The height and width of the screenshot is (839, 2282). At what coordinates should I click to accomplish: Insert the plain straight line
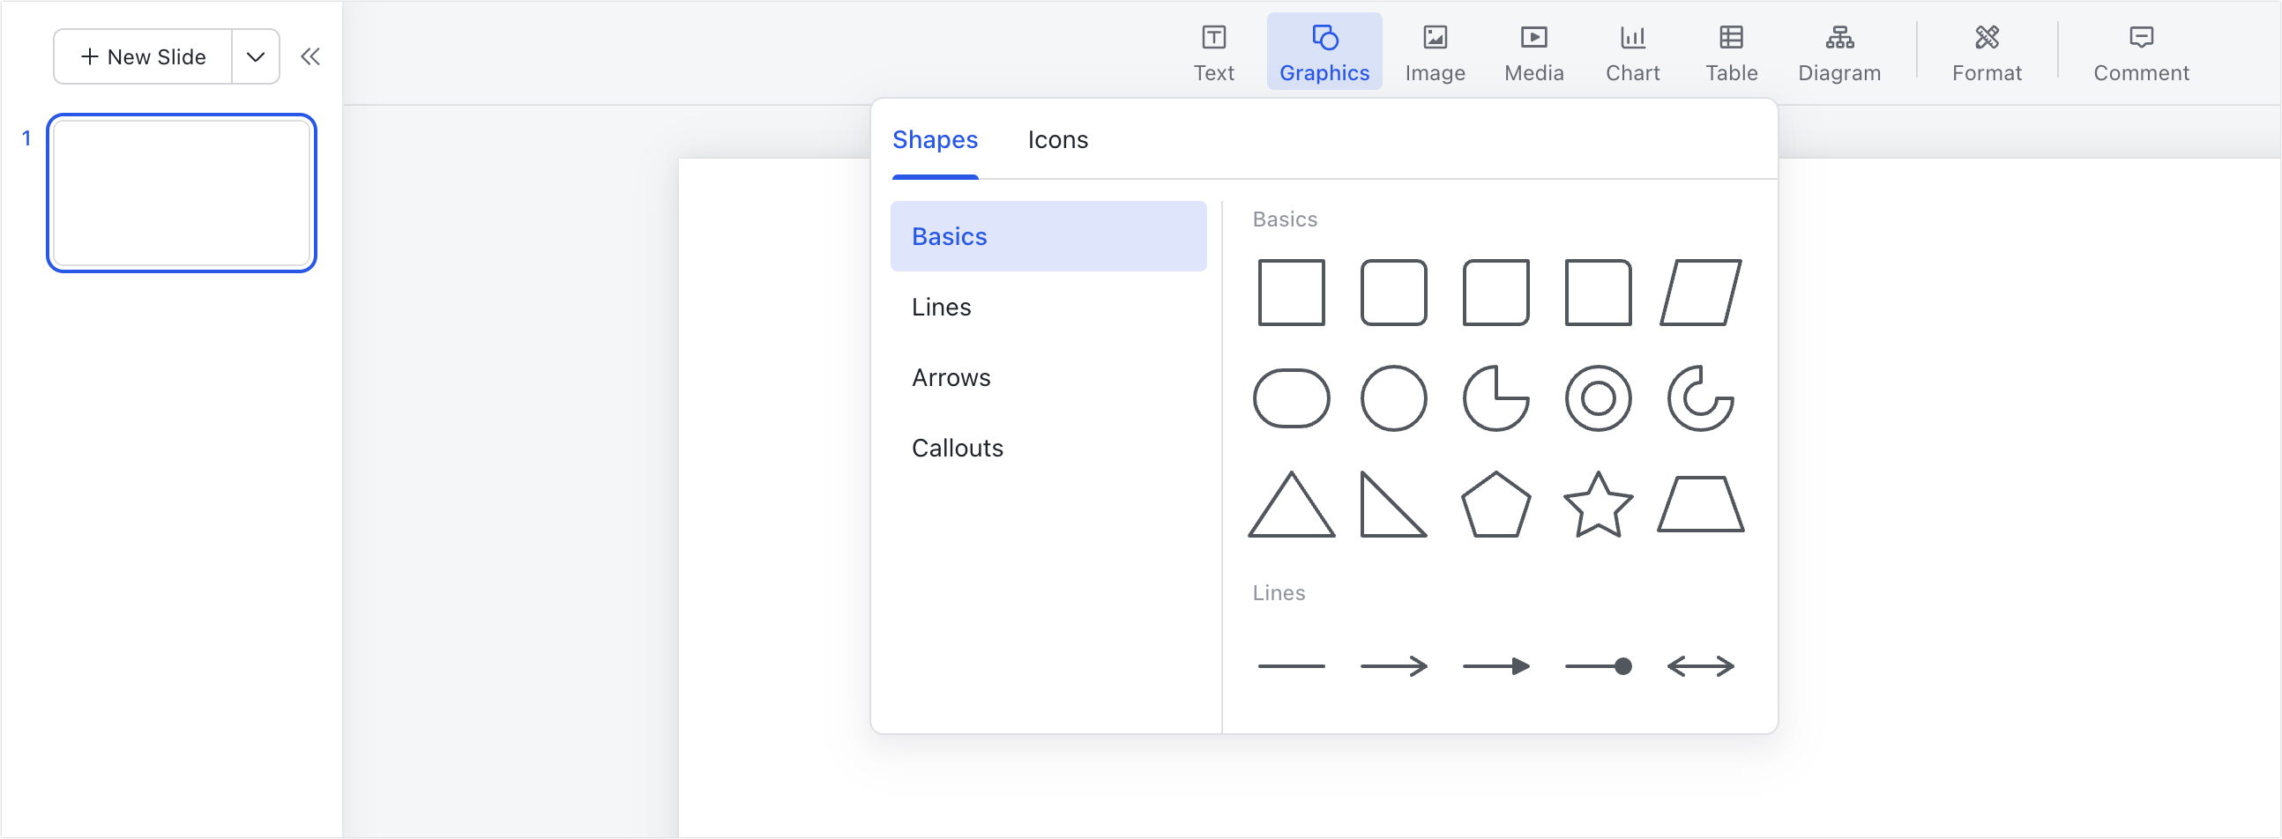1291,666
